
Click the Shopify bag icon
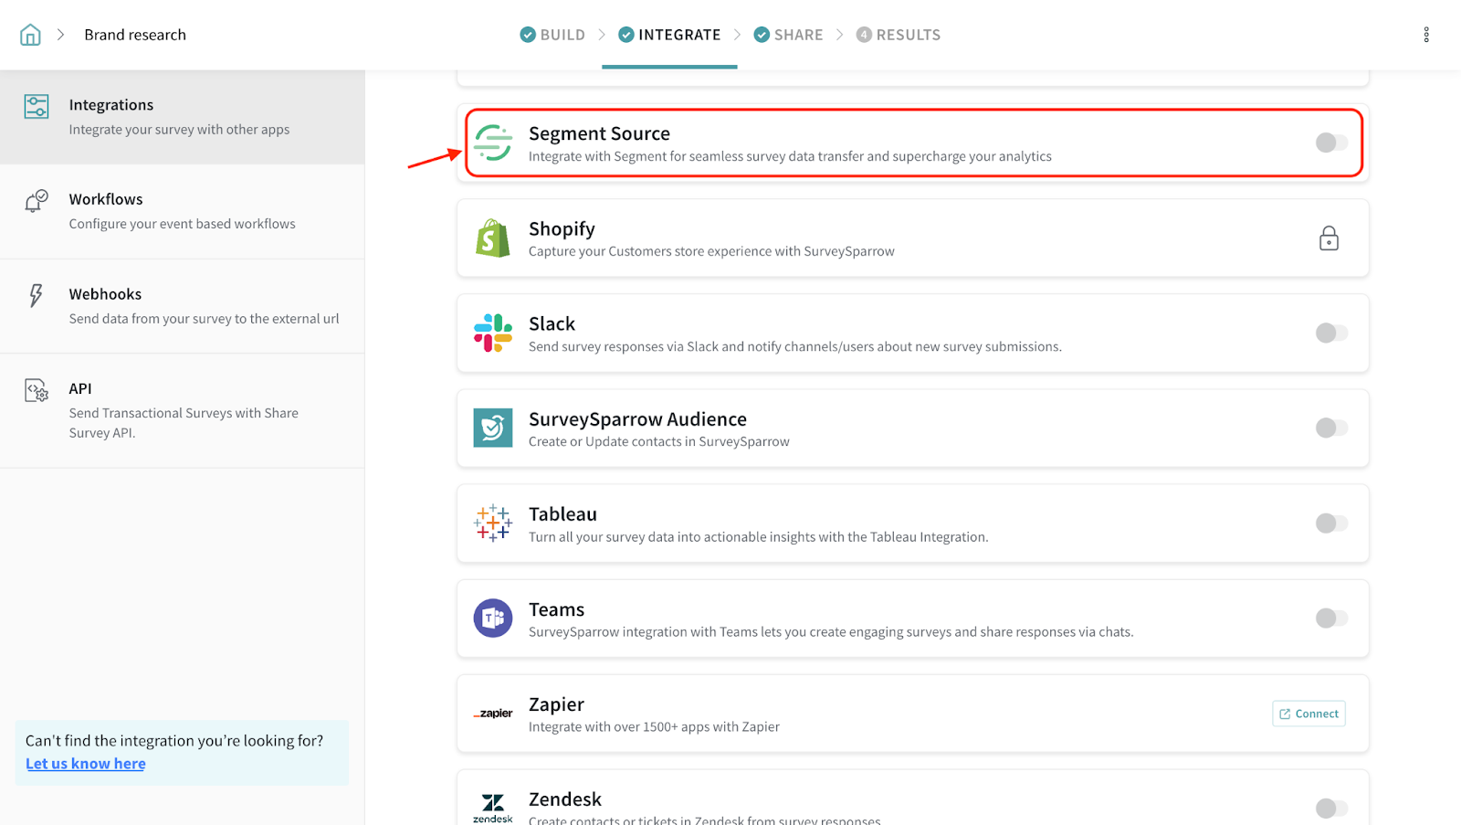pos(493,238)
